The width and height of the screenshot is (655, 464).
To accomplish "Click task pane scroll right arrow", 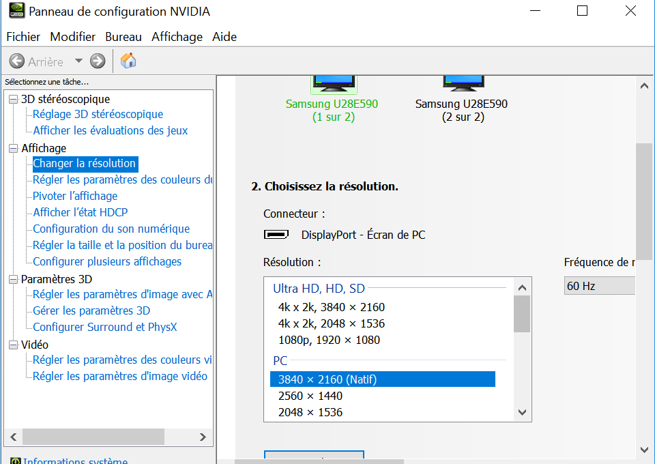I will 203,437.
